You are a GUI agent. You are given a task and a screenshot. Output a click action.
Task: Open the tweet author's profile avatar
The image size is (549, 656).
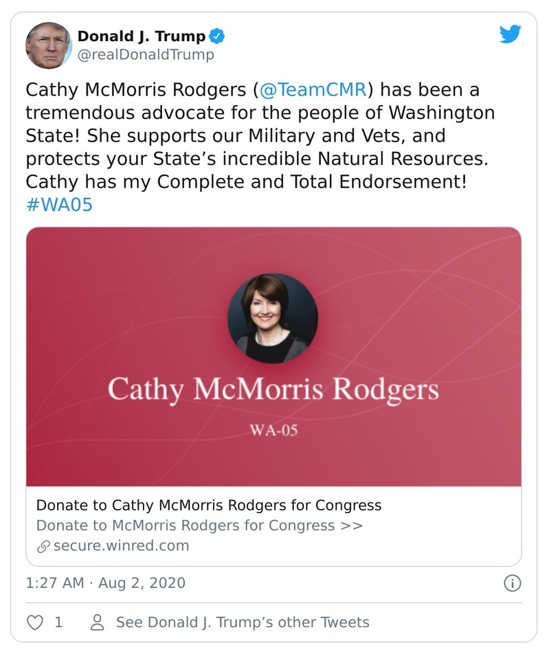pyautogui.click(x=49, y=45)
